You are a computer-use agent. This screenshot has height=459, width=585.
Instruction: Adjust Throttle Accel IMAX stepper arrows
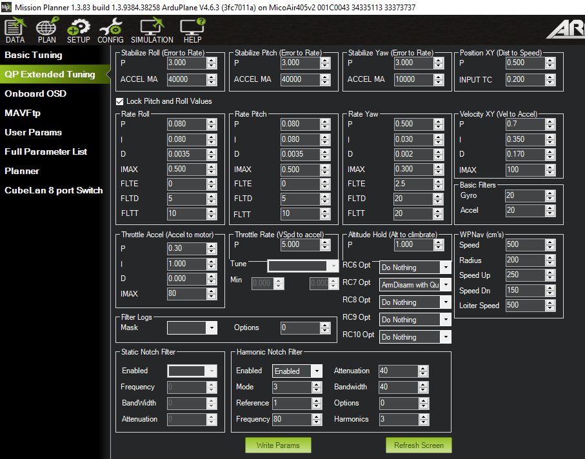212,294
